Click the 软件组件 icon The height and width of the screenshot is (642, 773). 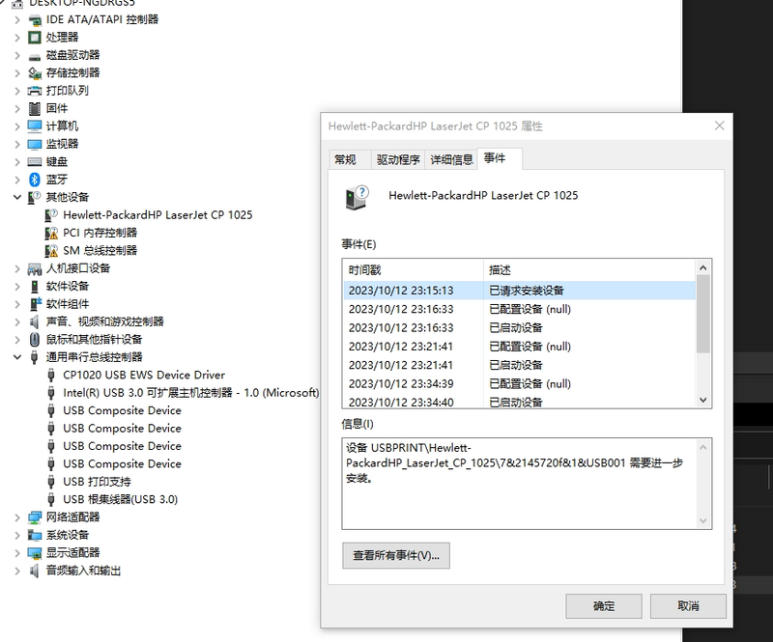35,304
